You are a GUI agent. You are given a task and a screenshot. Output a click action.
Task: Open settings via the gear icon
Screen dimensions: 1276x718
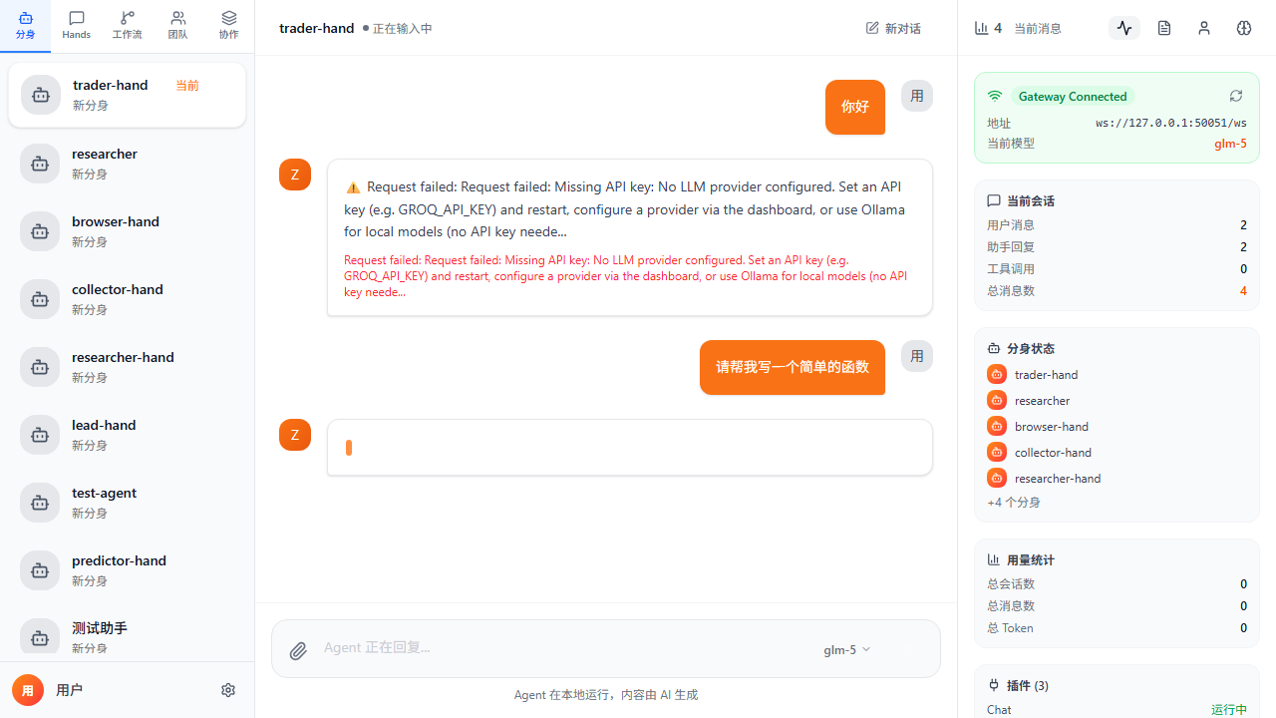[228, 690]
